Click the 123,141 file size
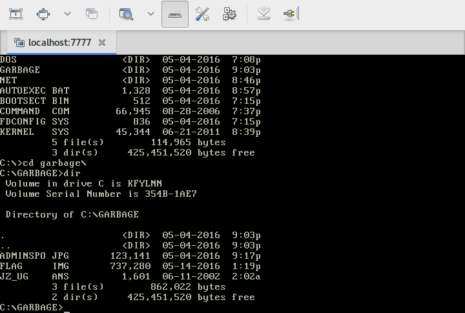 point(130,256)
